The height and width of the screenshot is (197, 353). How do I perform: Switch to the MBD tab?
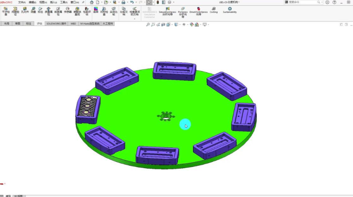pos(73,23)
